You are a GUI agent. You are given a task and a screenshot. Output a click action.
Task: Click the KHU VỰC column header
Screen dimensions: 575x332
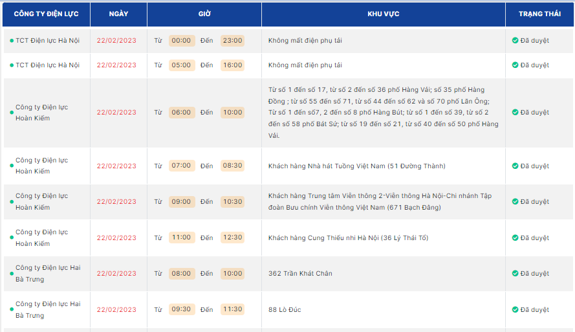[383, 14]
